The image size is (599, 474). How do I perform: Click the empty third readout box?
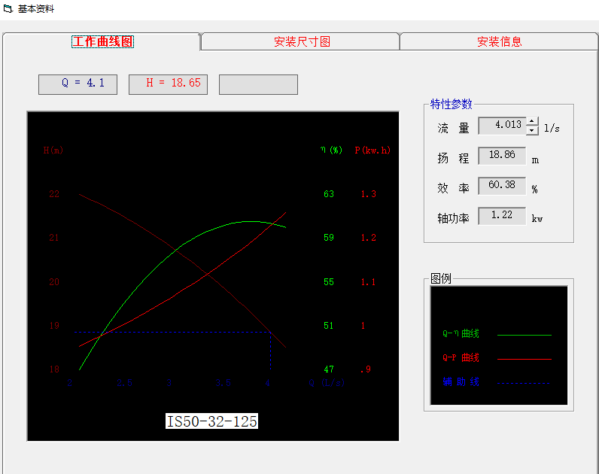point(258,84)
